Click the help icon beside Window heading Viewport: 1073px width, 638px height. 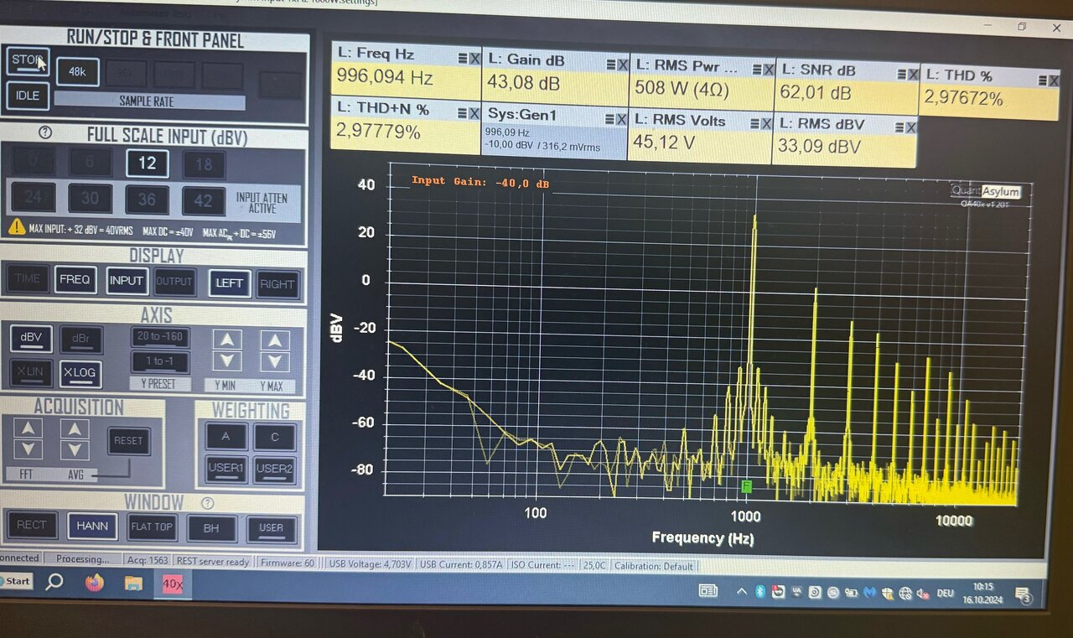click(x=207, y=503)
